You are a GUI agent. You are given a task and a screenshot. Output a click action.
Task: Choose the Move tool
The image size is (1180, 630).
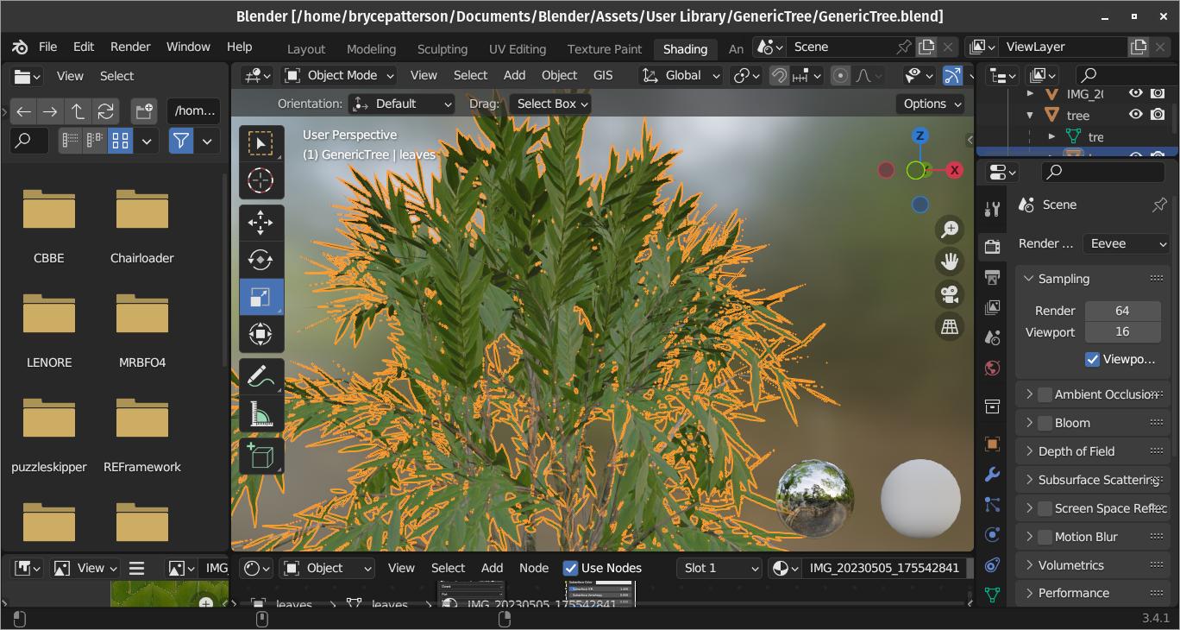(260, 223)
